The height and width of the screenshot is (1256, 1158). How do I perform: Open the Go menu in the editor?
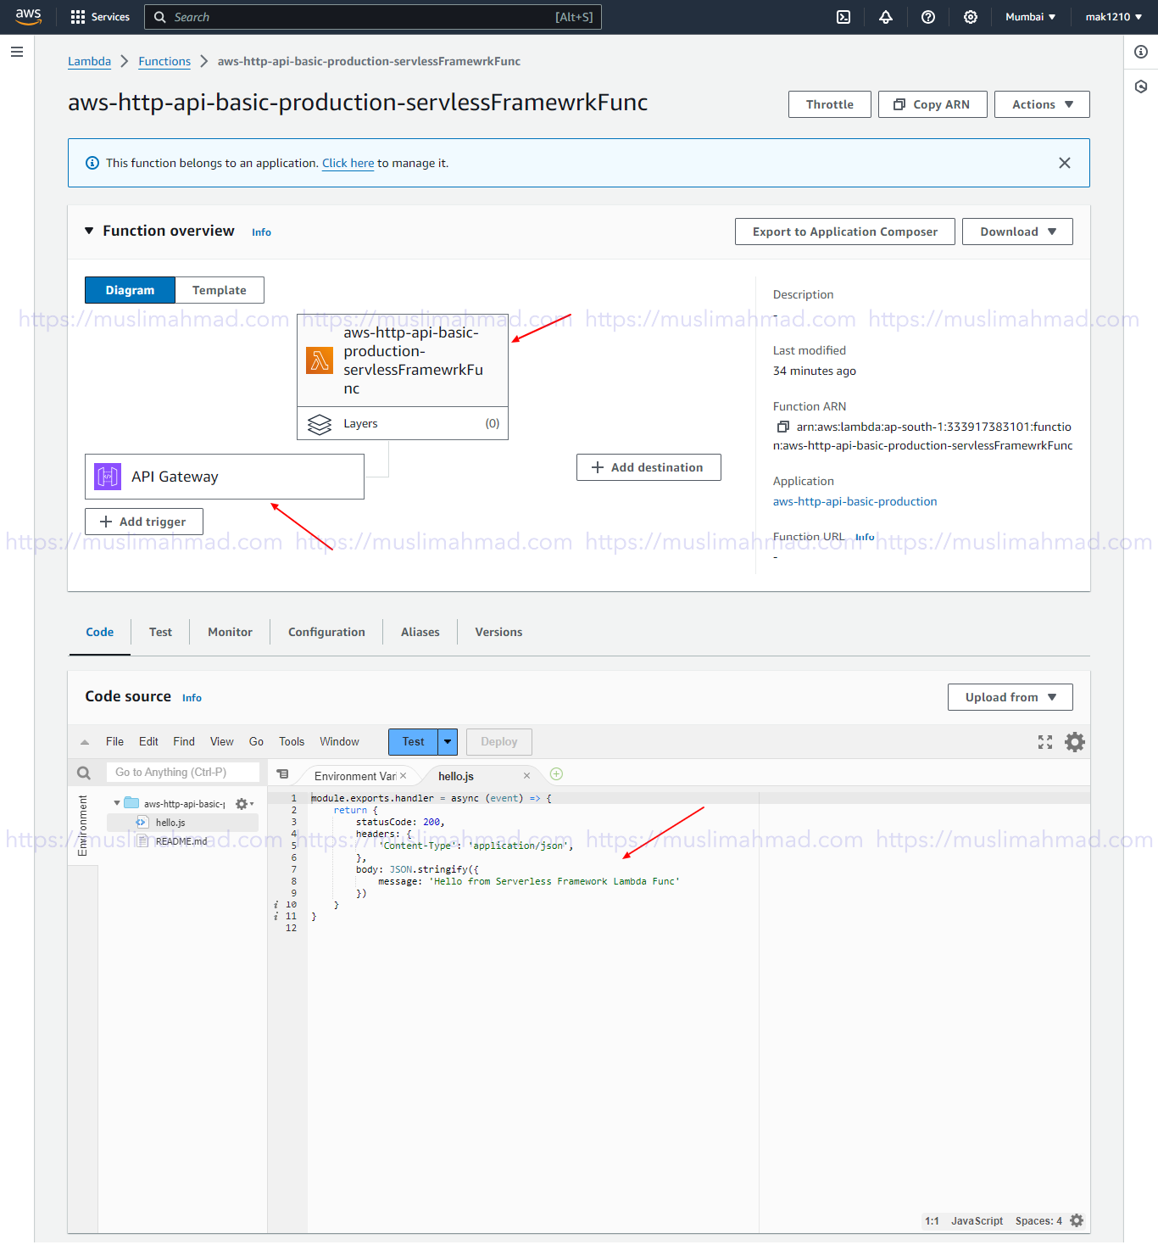(x=256, y=741)
